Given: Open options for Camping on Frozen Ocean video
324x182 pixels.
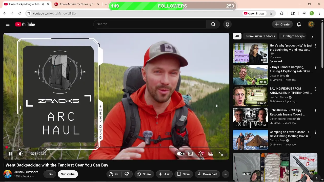Looking at the screenshot, I should [x=316, y=132].
